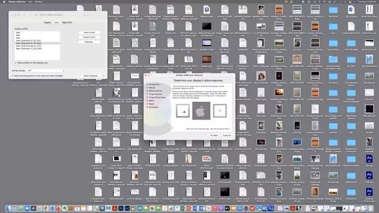
Task: Open the Window menu
Action: pos(38,2)
